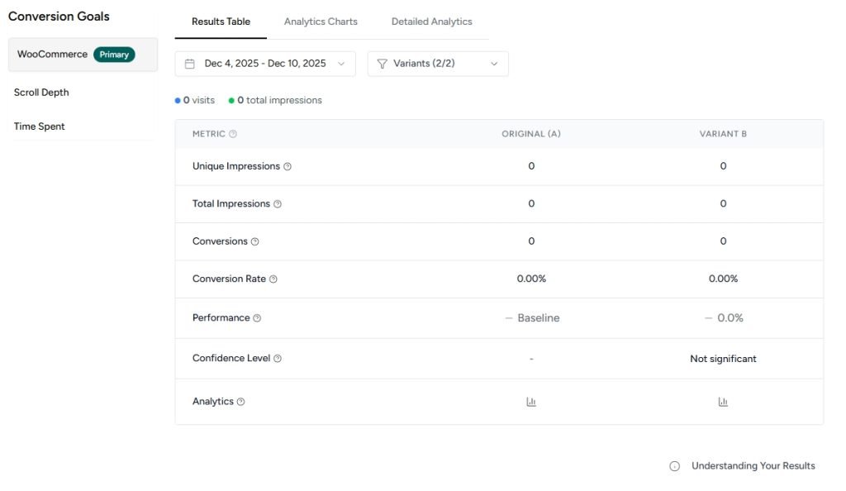Image resolution: width=846 pixels, height=491 pixels.
Task: Open the Original (A) analytics chart icon
Action: click(x=531, y=402)
